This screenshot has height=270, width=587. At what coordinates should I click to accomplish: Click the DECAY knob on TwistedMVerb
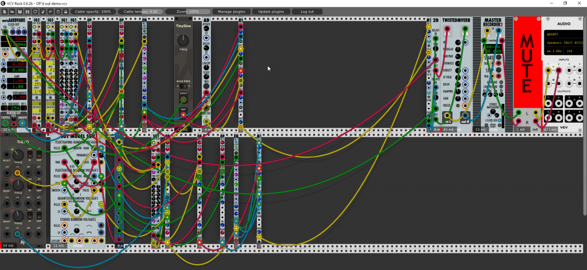457,84
